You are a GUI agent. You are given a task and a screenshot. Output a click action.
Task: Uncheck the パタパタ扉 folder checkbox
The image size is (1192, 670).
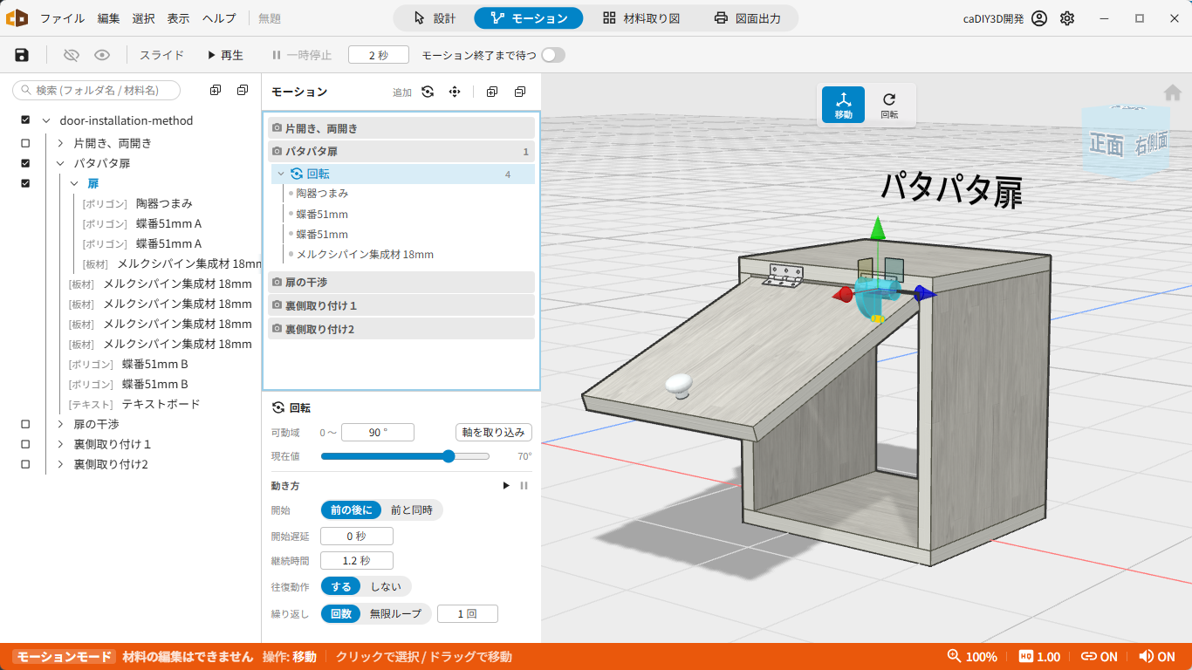coord(25,163)
